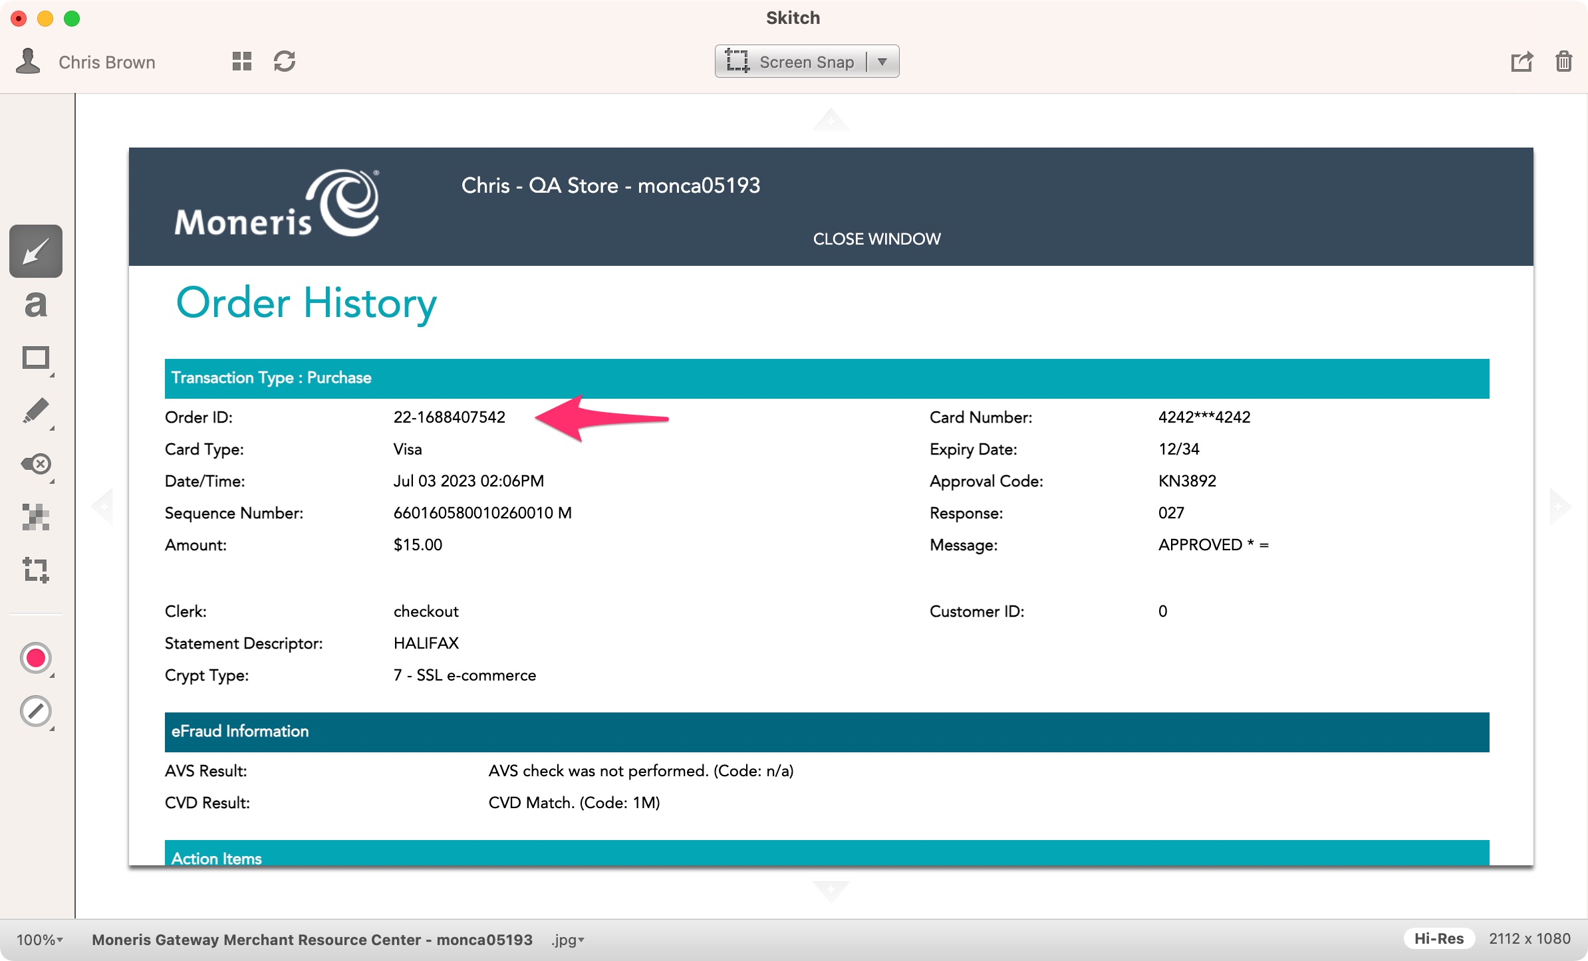Open the grid view of snaps
Viewport: 1588px width, 961px height.
[x=242, y=62]
